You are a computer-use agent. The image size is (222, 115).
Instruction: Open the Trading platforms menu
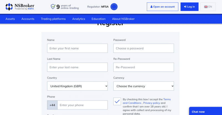[x=53, y=19]
